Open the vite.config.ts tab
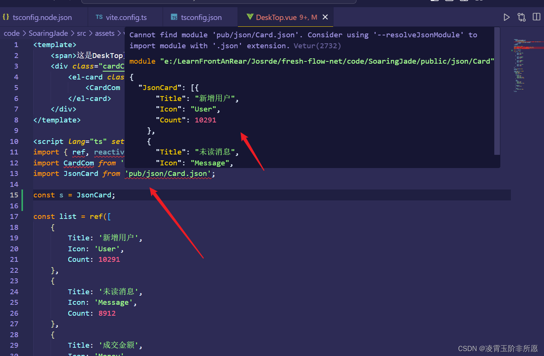The height and width of the screenshot is (356, 544). tap(125, 17)
